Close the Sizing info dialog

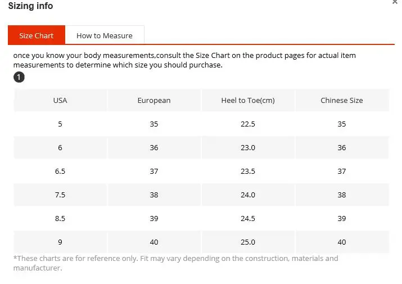395,2
